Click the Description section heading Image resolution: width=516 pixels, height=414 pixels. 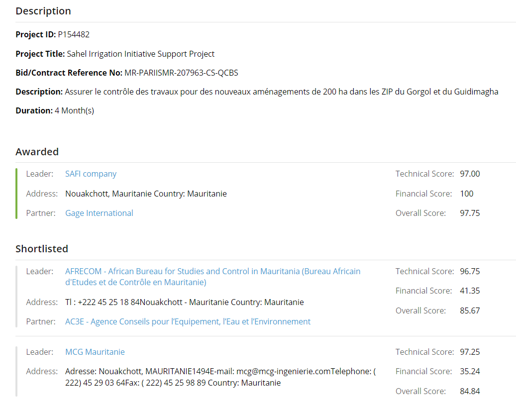(43, 11)
